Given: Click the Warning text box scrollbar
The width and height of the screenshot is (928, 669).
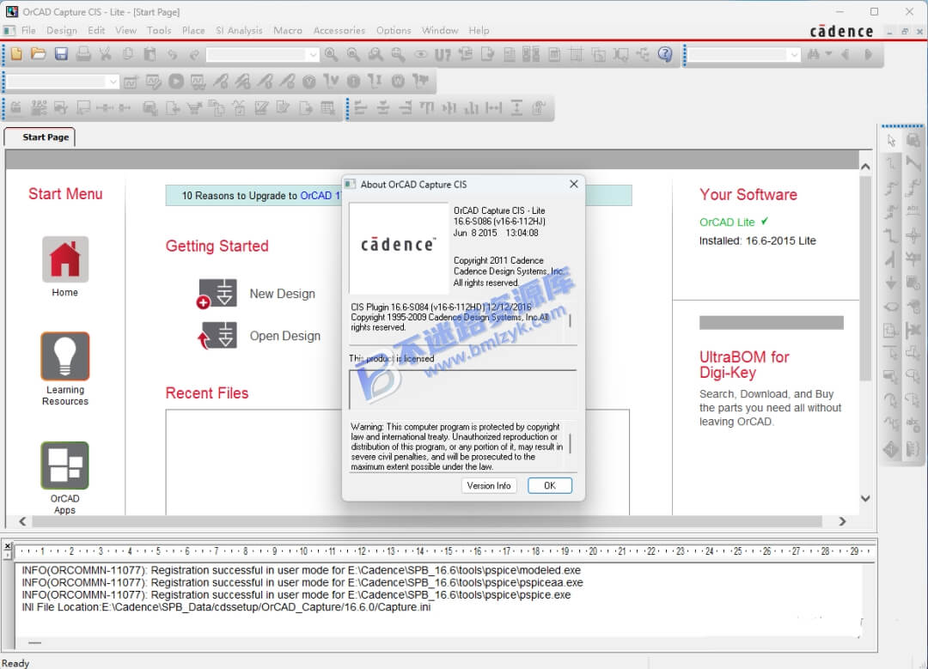Looking at the screenshot, I should pos(571,445).
